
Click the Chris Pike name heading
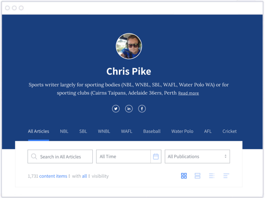pyautogui.click(x=129, y=71)
